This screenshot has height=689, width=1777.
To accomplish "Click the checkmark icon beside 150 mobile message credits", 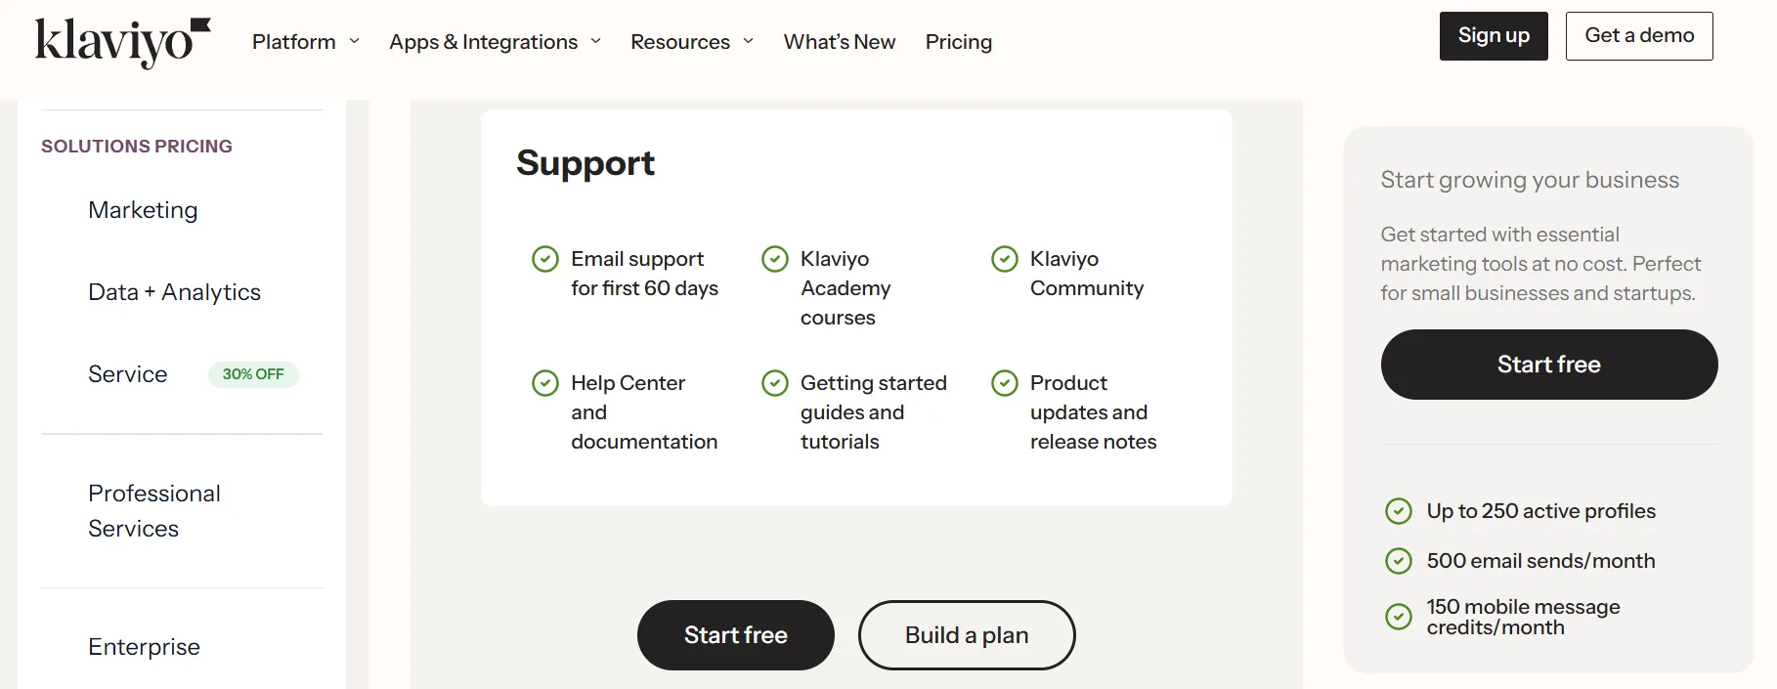I will [x=1399, y=617].
